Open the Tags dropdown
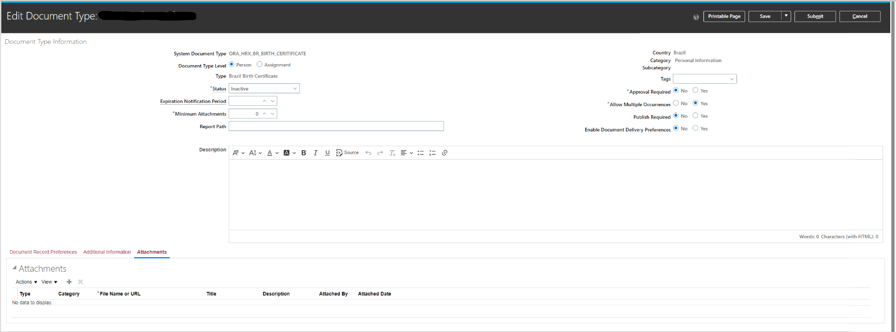Viewport: 896px width, 332px height. 704,79
